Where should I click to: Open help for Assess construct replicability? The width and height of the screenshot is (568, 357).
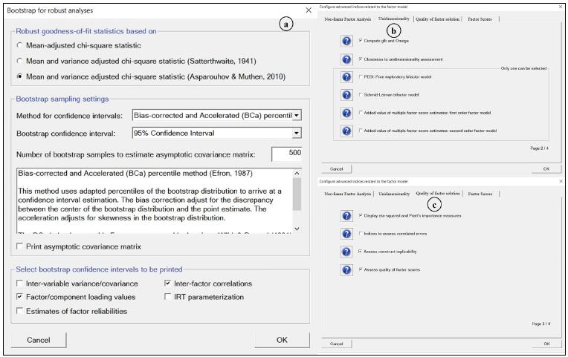[x=346, y=252]
